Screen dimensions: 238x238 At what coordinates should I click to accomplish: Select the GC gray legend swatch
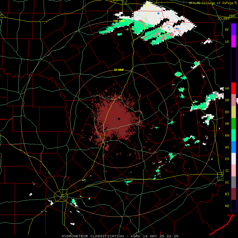point(234,182)
